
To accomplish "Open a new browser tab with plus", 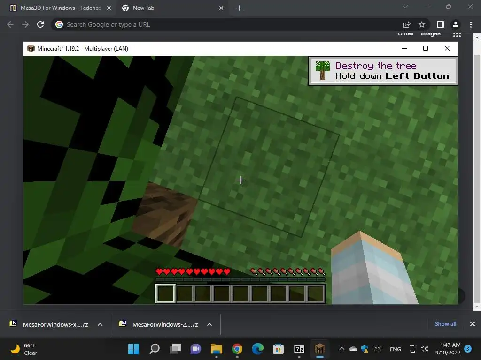I will click(x=239, y=8).
